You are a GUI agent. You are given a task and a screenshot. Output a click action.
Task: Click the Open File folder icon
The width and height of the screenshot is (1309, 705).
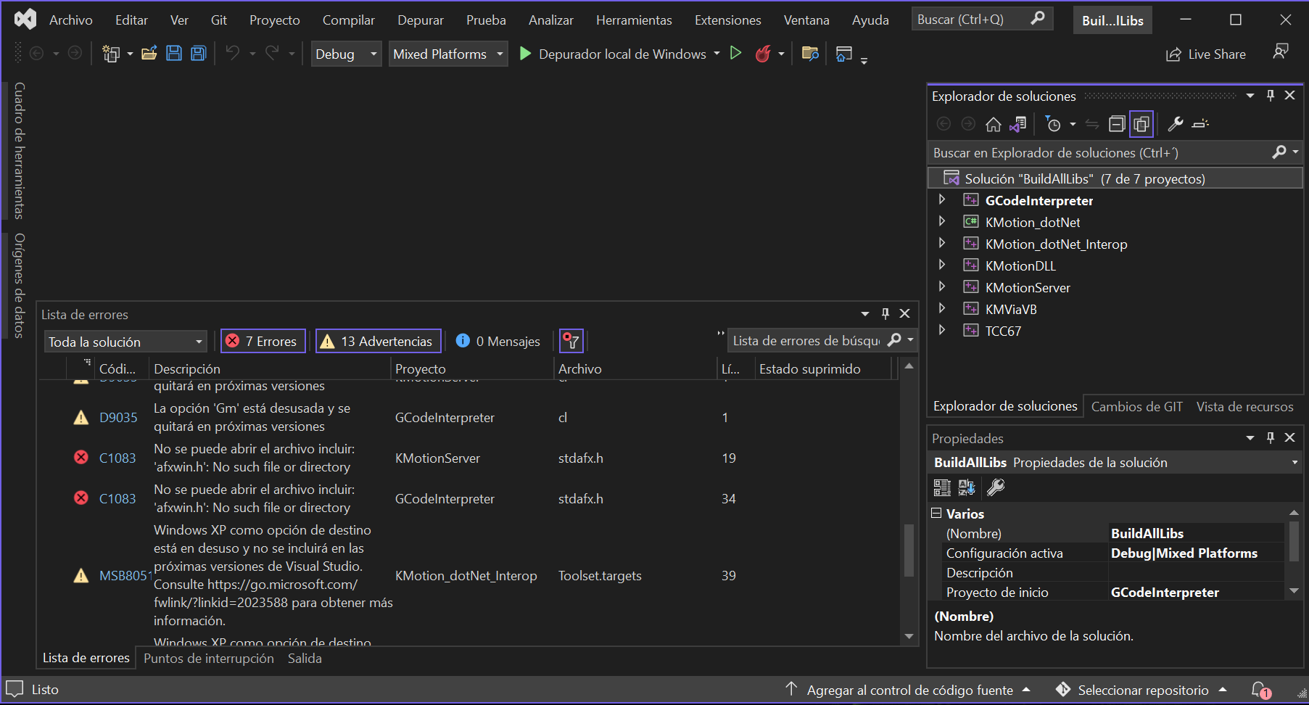tap(149, 54)
